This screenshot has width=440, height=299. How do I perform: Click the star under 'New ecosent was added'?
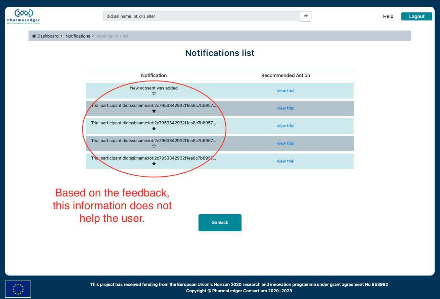click(154, 93)
